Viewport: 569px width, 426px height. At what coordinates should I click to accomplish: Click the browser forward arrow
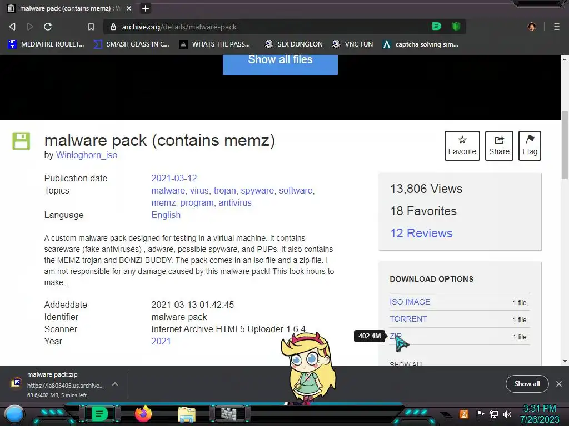click(30, 27)
